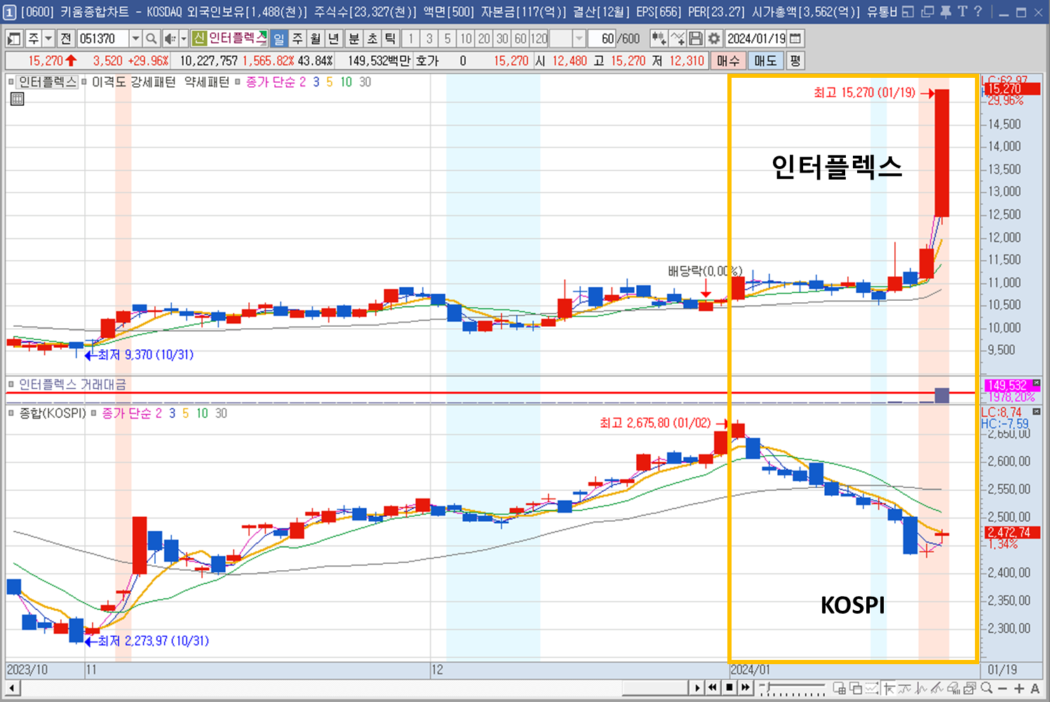Open the stock code search magnifier
The width and height of the screenshot is (1050, 702).
[151, 39]
